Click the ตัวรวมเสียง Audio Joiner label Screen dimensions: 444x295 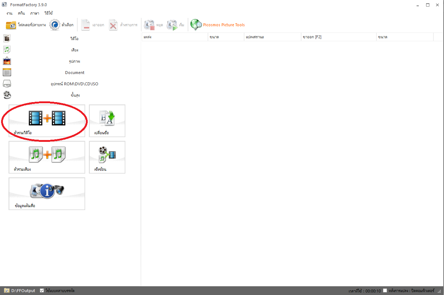22,170
